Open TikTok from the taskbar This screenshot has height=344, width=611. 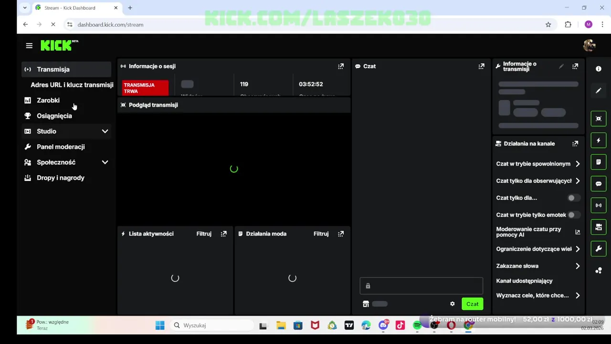[400, 325]
